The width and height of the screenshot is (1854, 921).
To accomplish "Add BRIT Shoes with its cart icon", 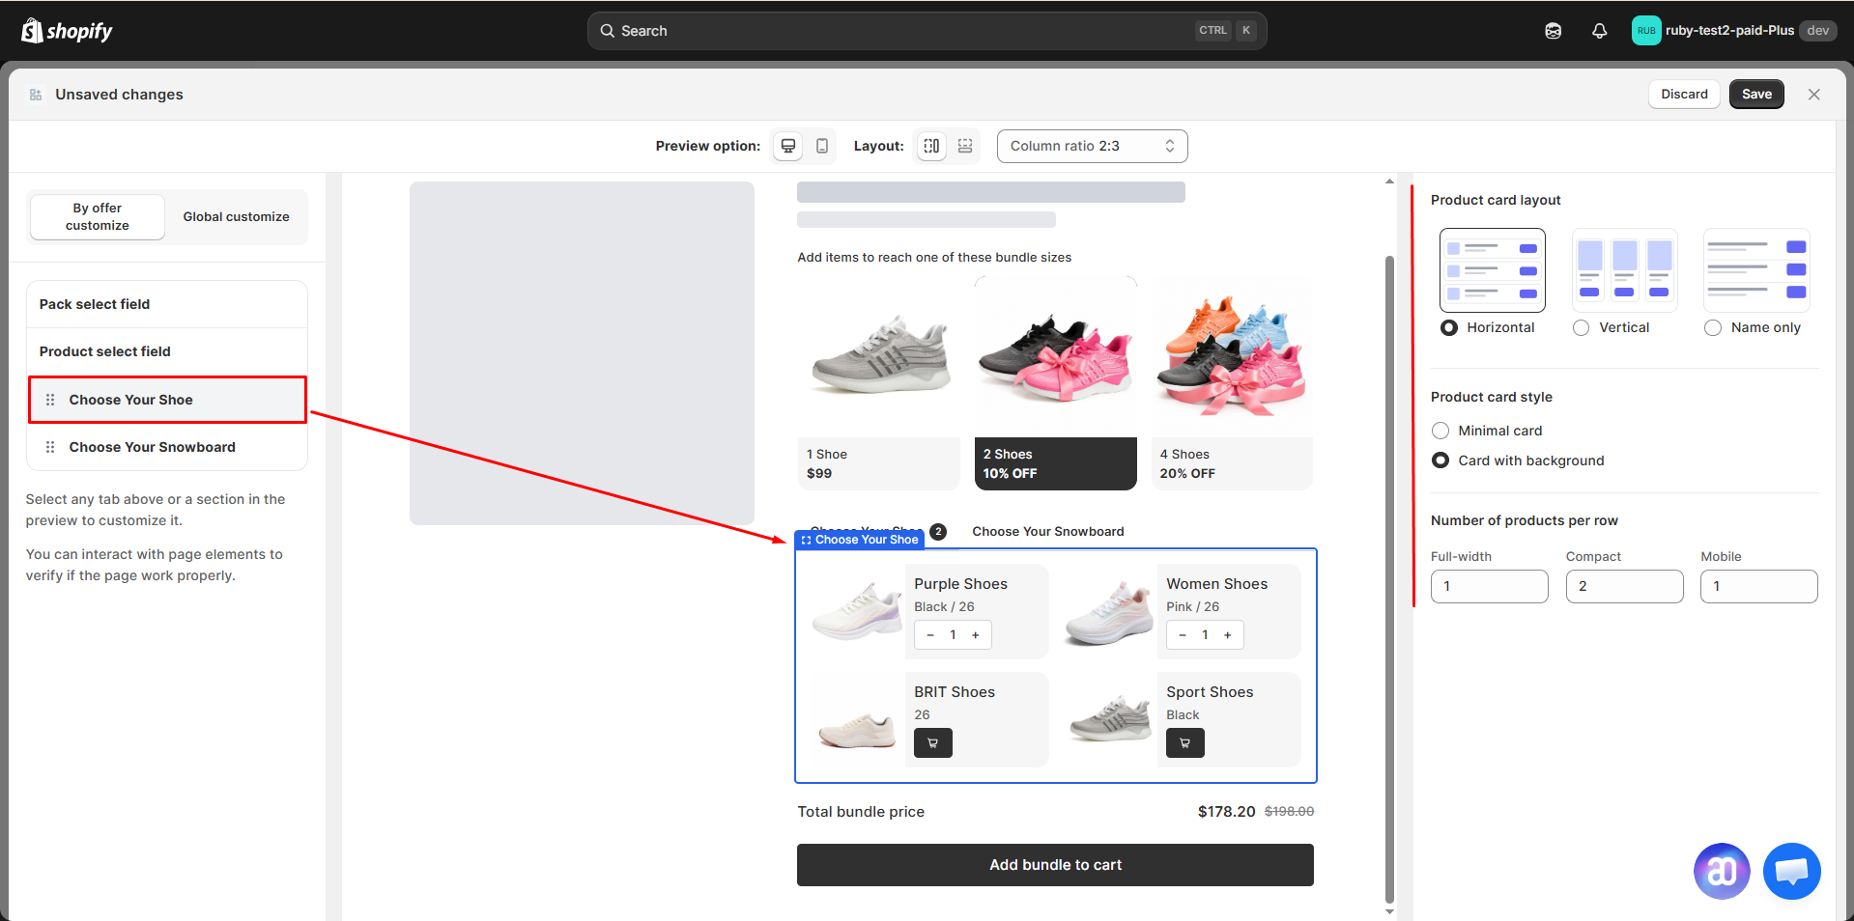I will pos(933,742).
